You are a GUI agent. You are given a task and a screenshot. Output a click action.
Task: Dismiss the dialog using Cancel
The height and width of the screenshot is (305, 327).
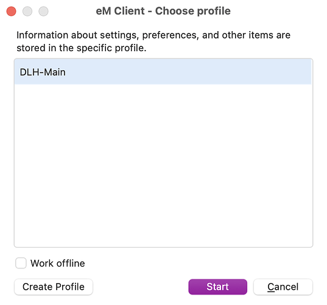pos(283,287)
